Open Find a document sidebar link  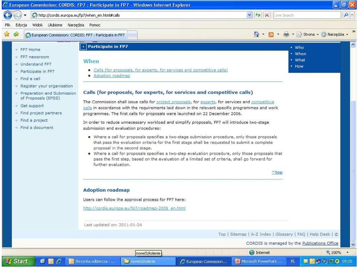coord(37,128)
